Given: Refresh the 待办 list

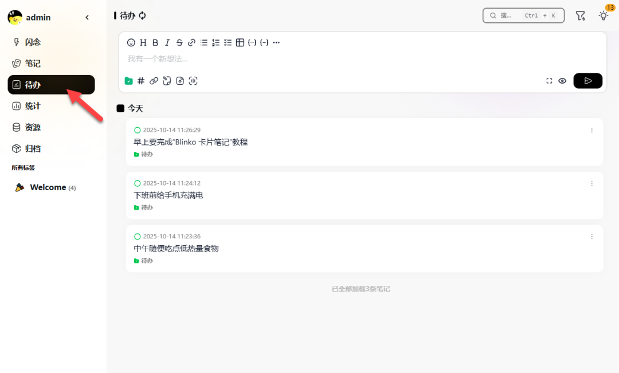Looking at the screenshot, I should click(x=143, y=15).
